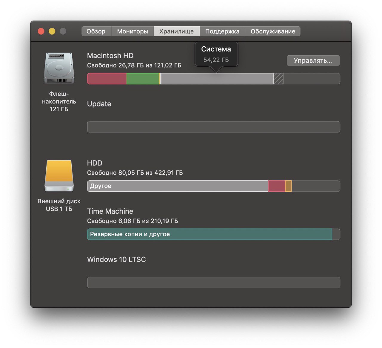Image resolution: width=382 pixels, height=348 pixels.
Task: Click the HDD volume name
Action: 95,163
